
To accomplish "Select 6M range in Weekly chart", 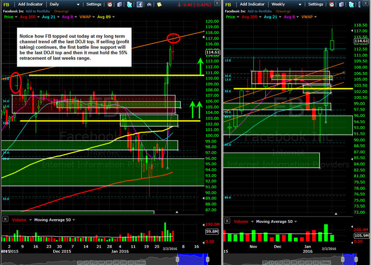I will click(x=287, y=262).
